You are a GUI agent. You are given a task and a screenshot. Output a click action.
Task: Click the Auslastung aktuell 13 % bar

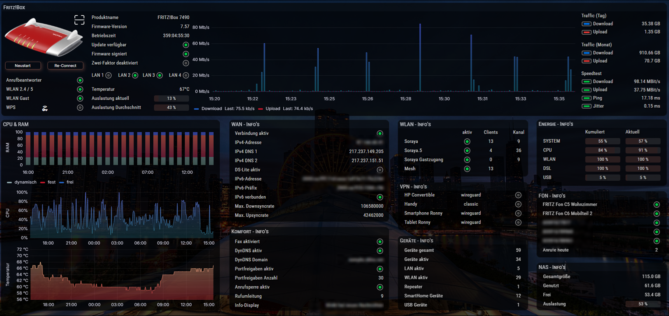pyautogui.click(x=171, y=98)
